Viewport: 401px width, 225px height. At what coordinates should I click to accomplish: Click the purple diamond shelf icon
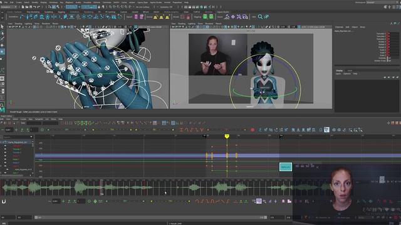tap(233, 17)
